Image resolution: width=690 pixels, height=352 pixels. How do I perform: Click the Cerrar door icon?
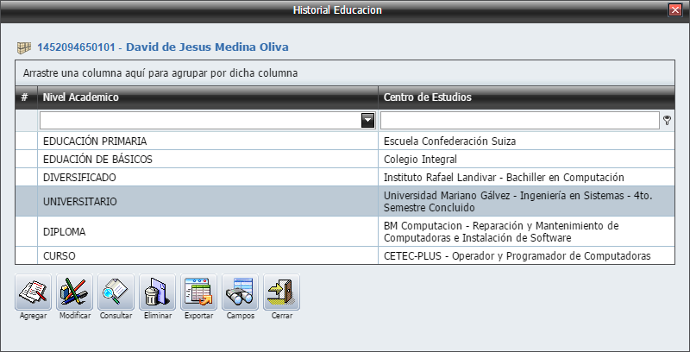click(281, 292)
